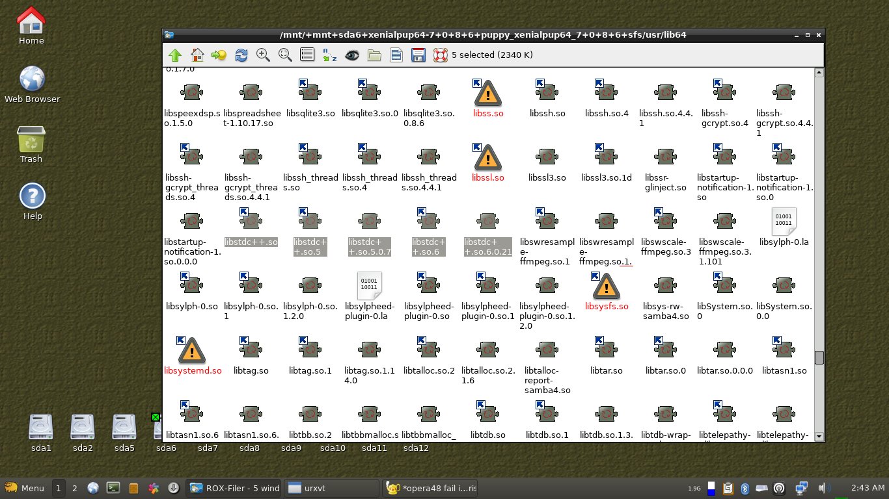Switch to virtual desktop 1

[59, 488]
